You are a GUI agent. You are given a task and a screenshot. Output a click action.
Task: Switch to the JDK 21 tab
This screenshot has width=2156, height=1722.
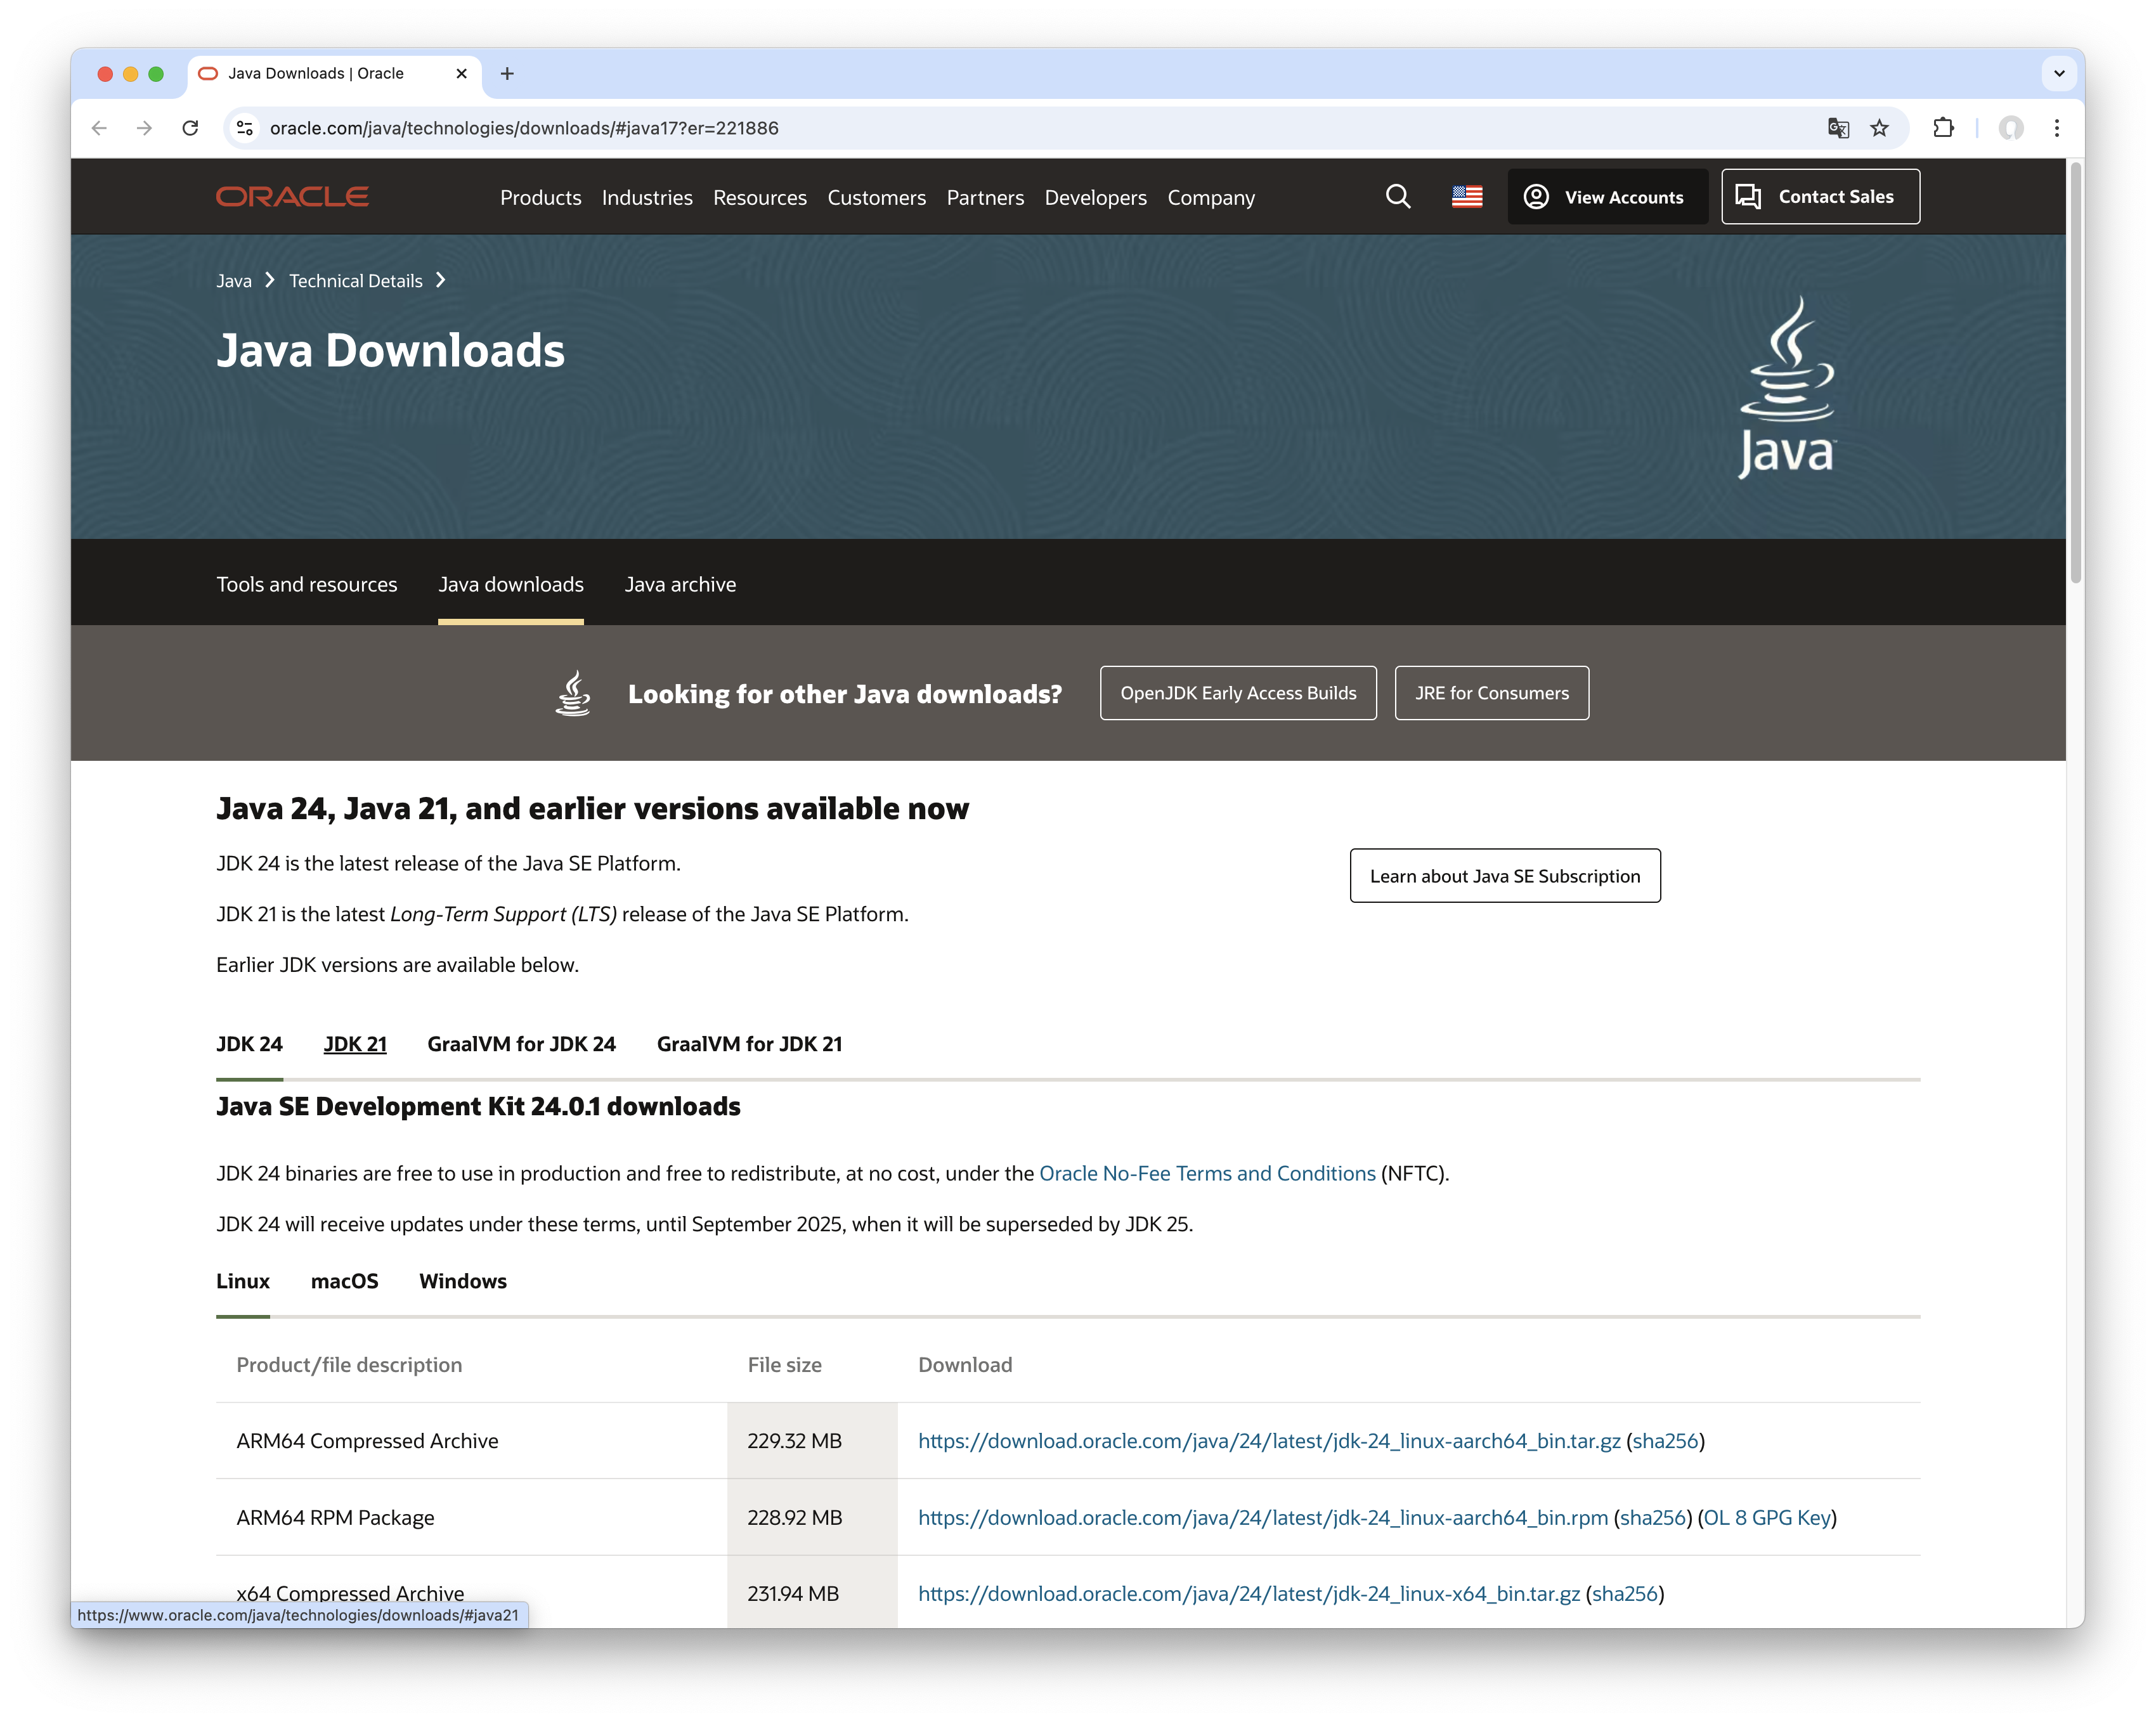tap(355, 1044)
